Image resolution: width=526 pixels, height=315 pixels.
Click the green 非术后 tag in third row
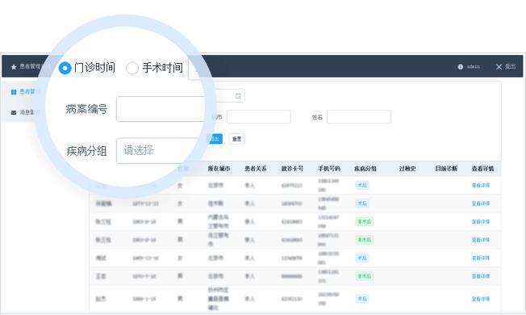tap(364, 221)
